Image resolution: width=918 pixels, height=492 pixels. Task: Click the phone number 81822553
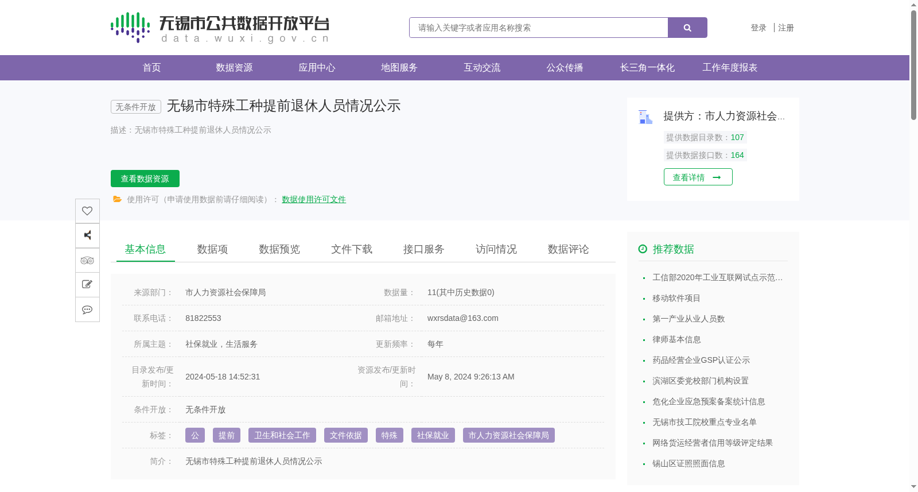(x=203, y=318)
